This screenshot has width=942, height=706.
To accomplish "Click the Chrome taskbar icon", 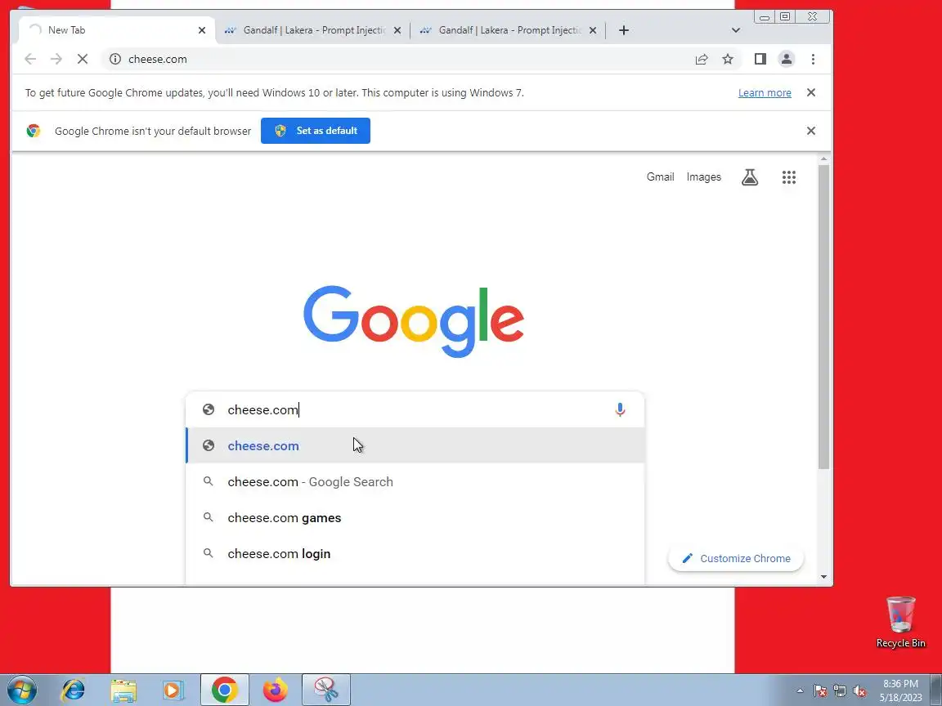I will [x=224, y=690].
